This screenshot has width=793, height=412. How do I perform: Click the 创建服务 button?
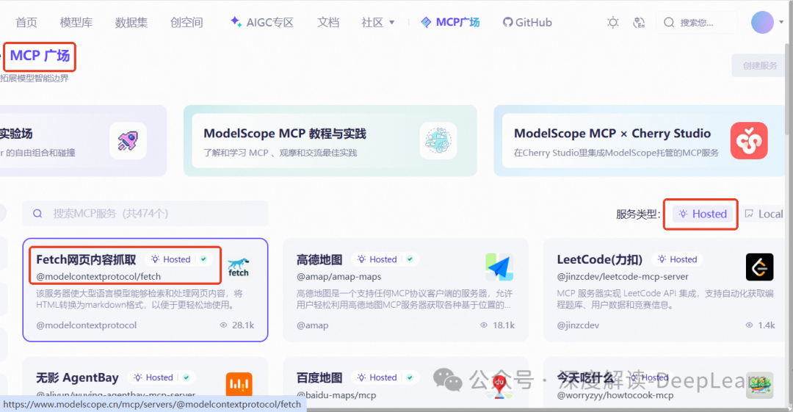tap(760, 65)
